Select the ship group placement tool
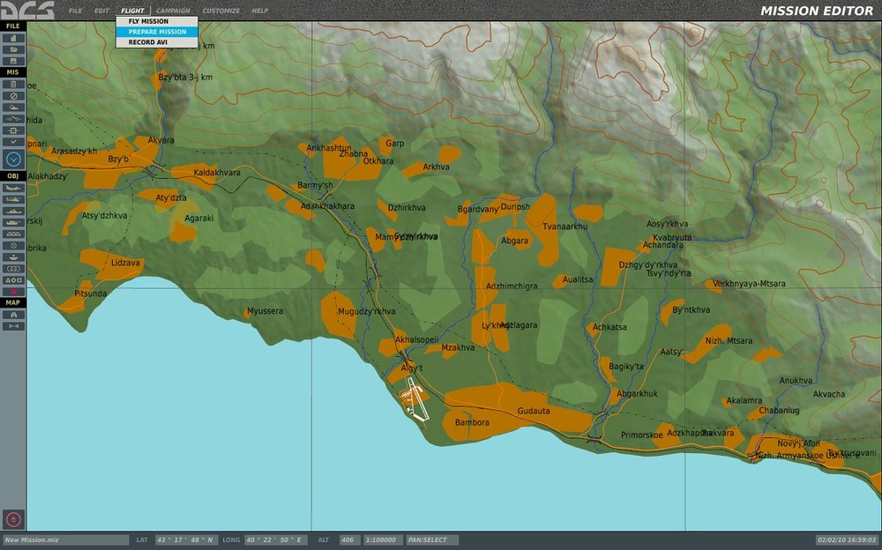Screen dimensions: 882x550 tap(13, 211)
